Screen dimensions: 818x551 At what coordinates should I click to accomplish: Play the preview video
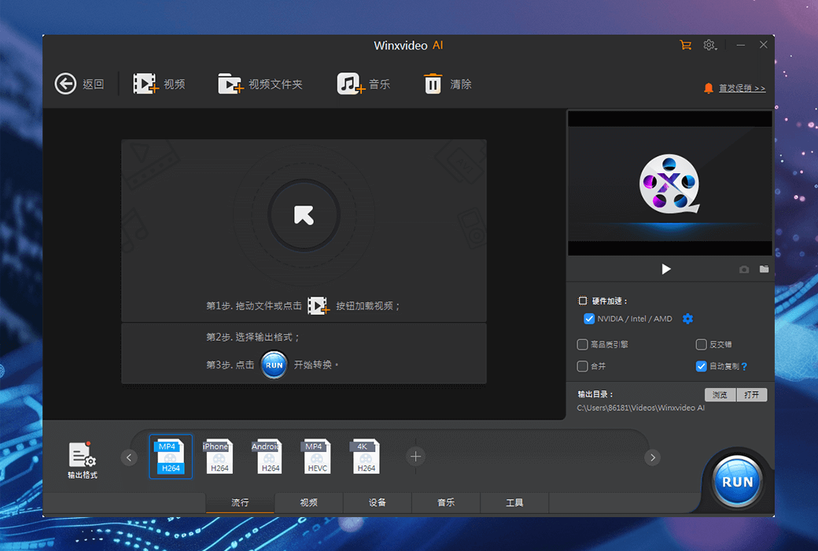tap(666, 269)
